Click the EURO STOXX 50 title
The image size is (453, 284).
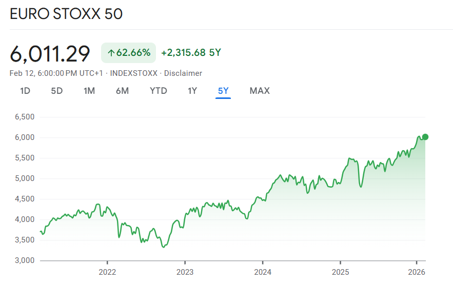click(x=66, y=14)
